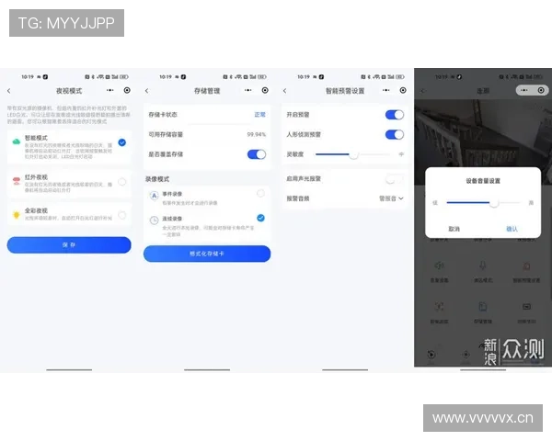
Task: Tap the circle close icon on 智能预警设置 screen
Action: [403, 90]
